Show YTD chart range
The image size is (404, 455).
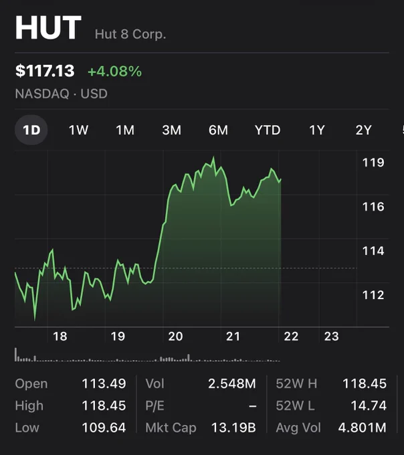pyautogui.click(x=268, y=130)
